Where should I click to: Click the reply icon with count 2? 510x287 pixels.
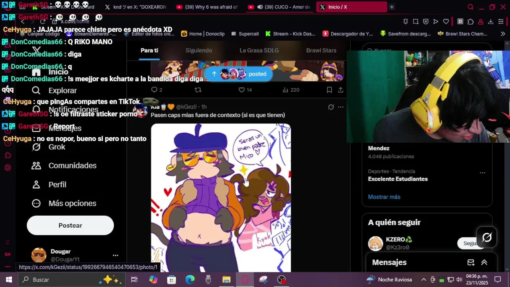pyautogui.click(x=157, y=90)
